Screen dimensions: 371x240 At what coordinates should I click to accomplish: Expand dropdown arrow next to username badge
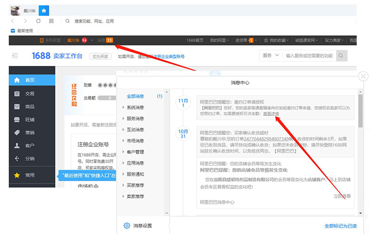click(92, 40)
